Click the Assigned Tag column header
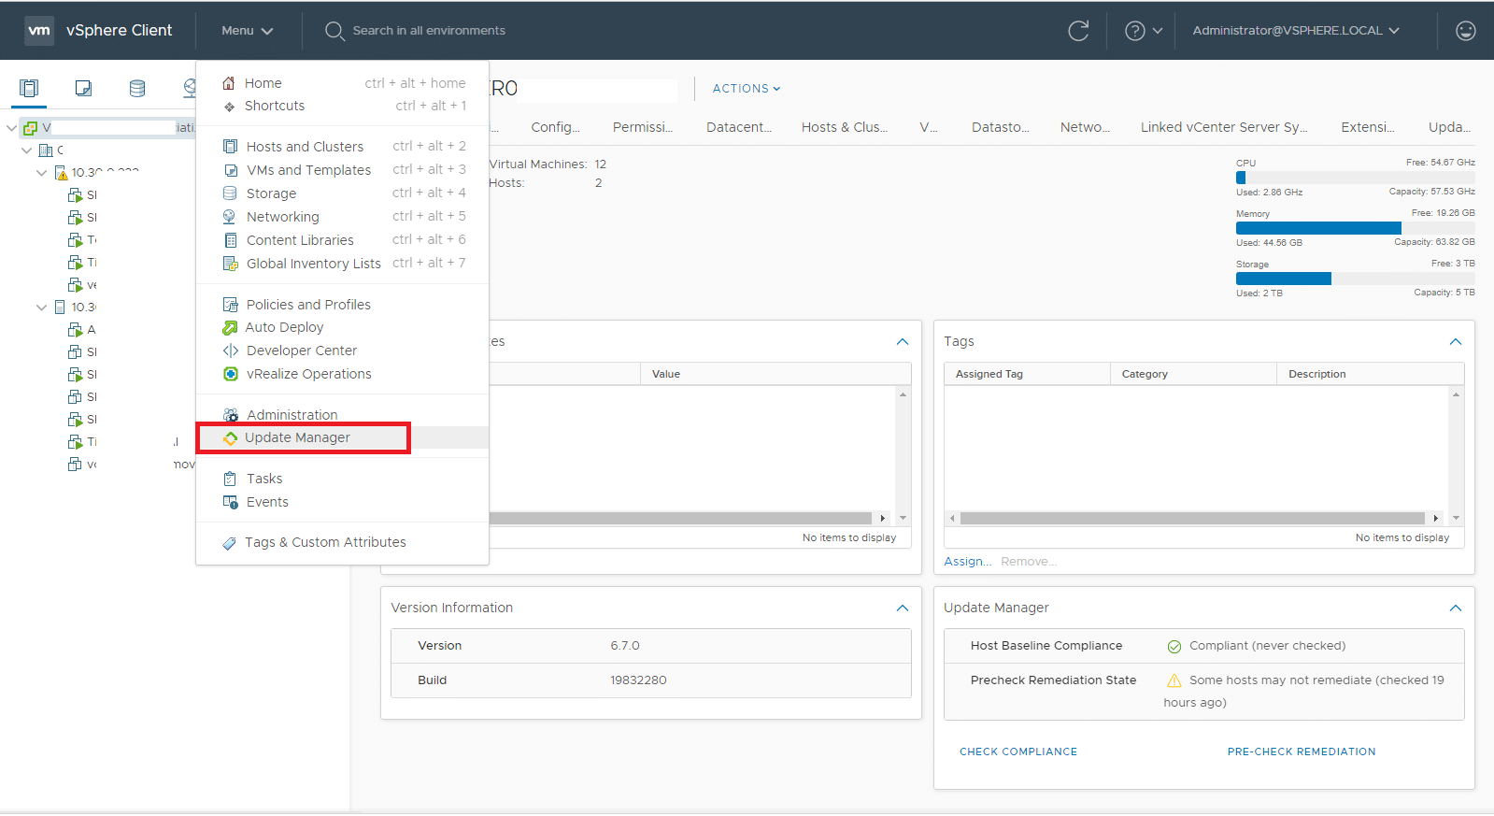Viewport: 1494px width, 816px height. point(1028,375)
